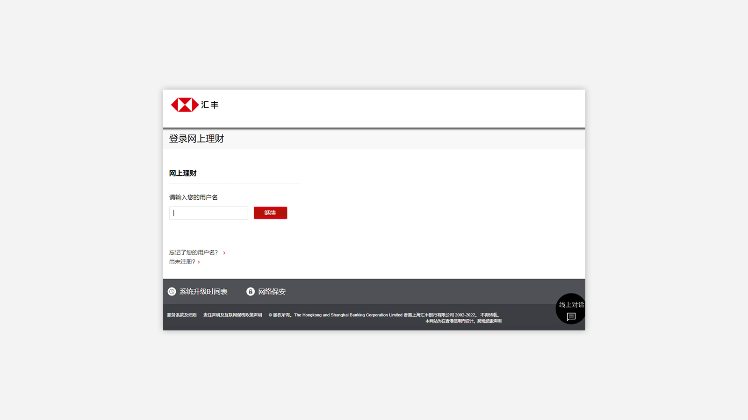
Task: Click the red 继续 button
Action: point(270,213)
